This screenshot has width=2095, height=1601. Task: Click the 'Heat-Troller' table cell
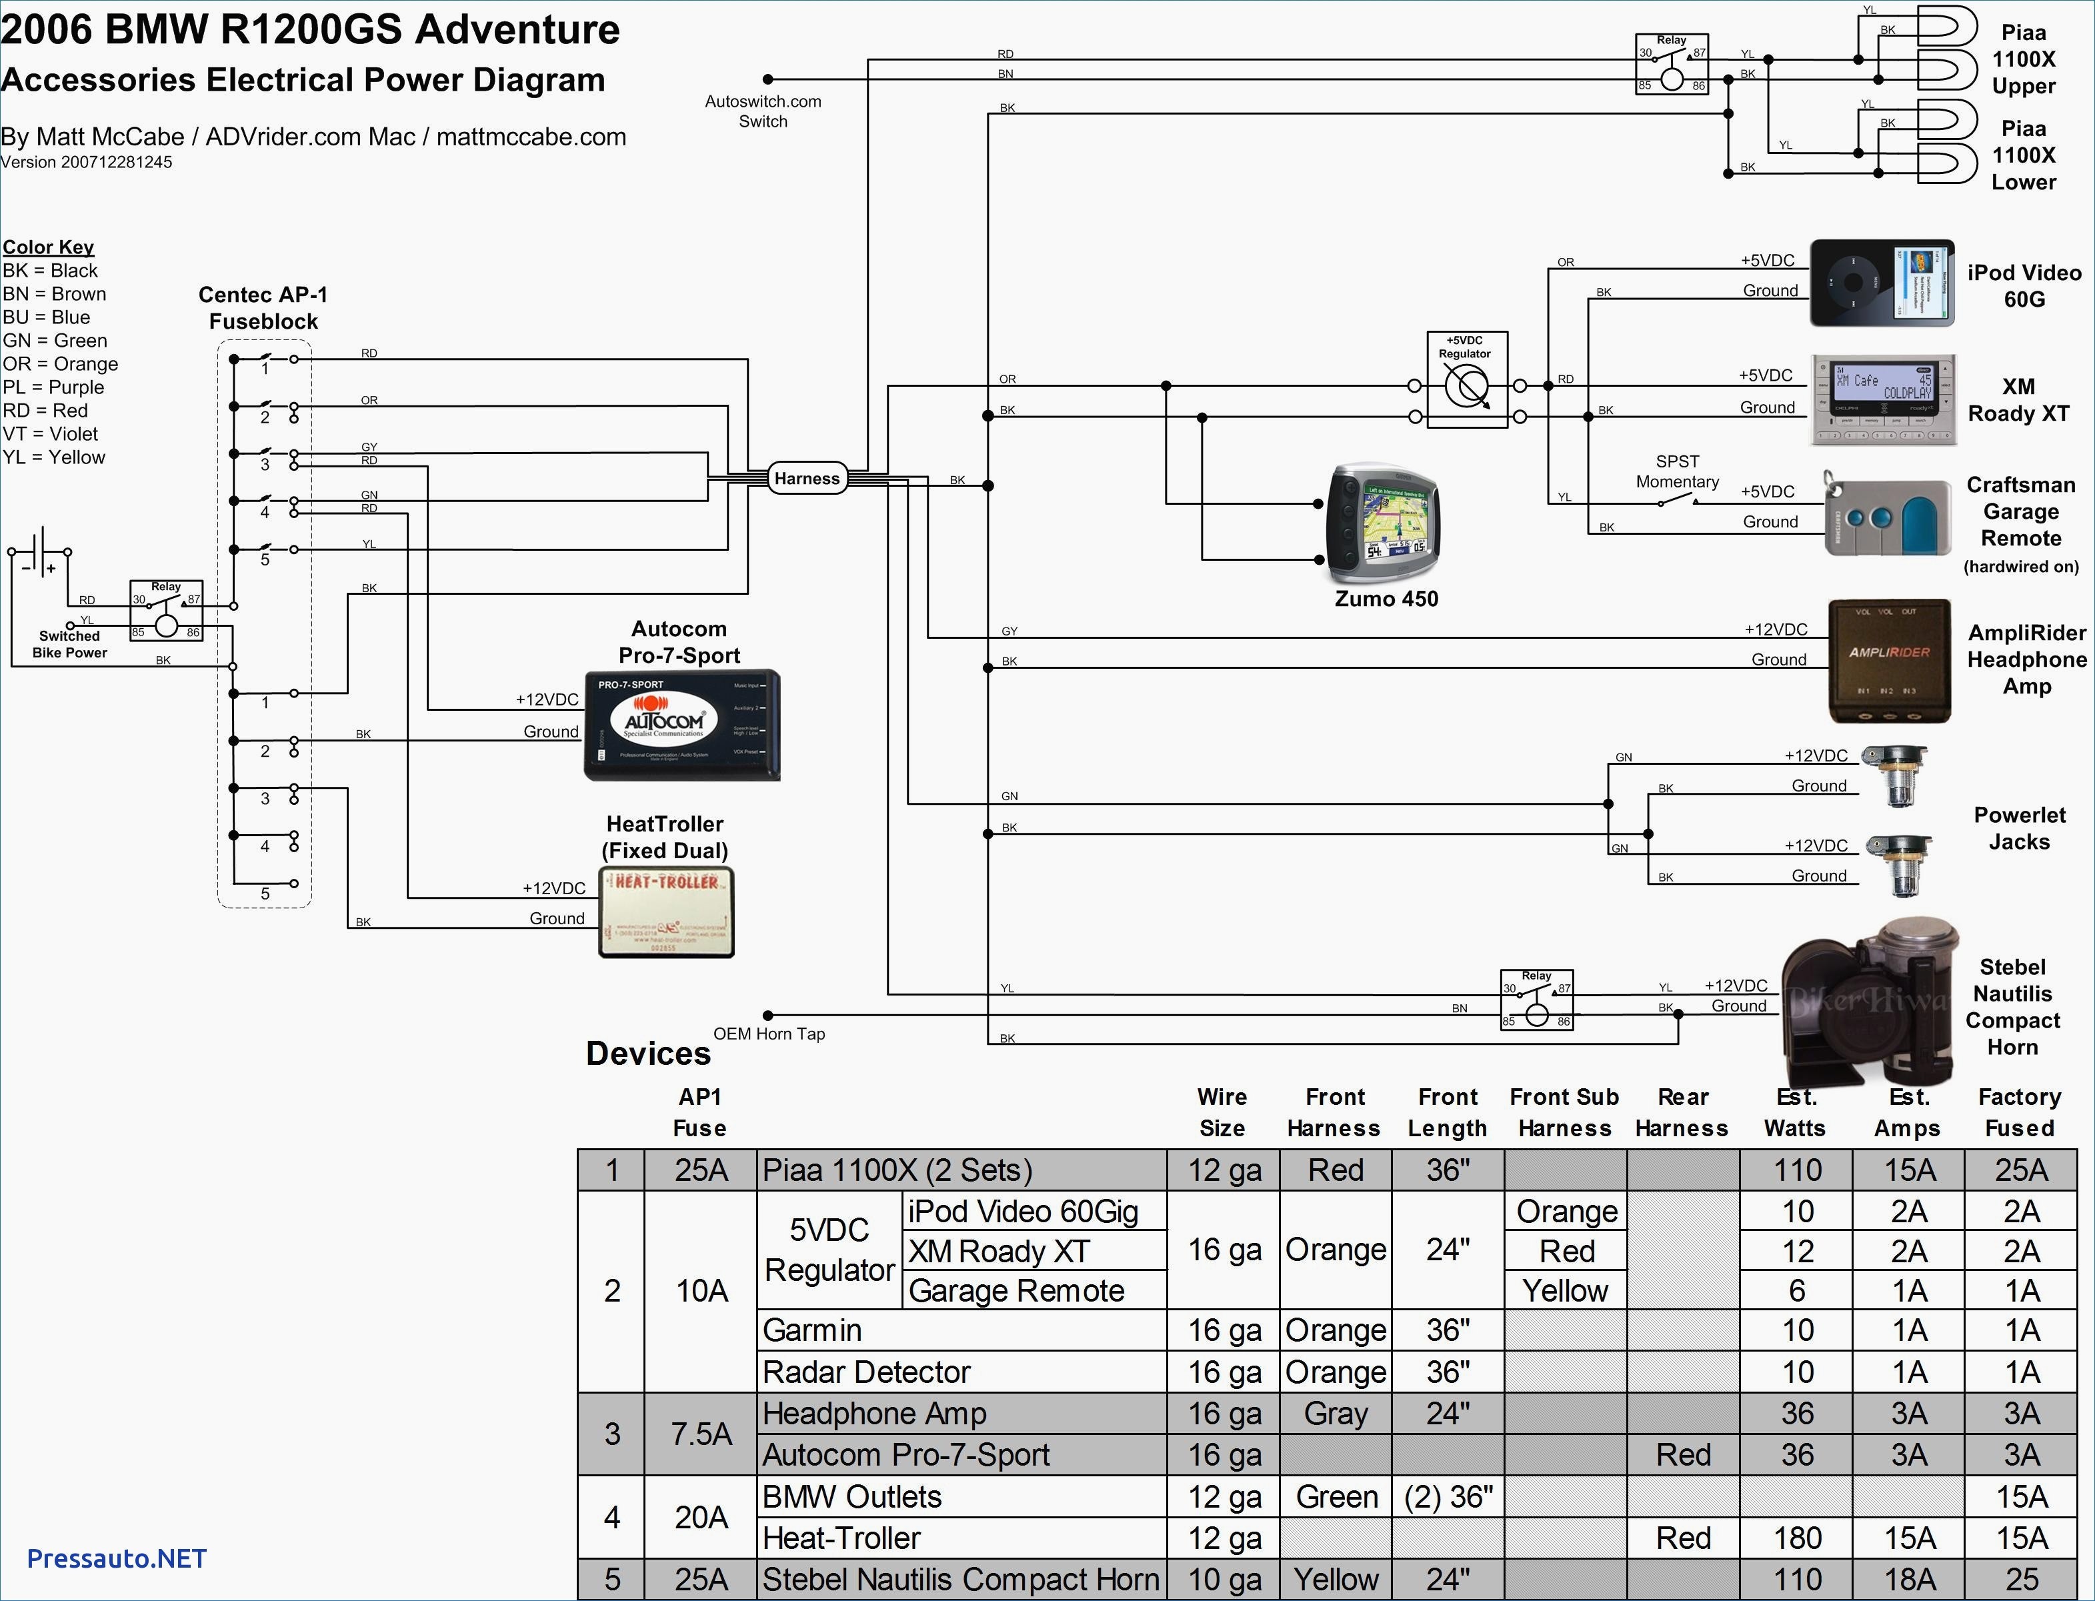click(x=962, y=1538)
